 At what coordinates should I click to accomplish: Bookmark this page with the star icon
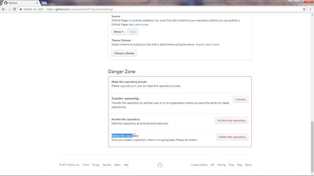304,9
